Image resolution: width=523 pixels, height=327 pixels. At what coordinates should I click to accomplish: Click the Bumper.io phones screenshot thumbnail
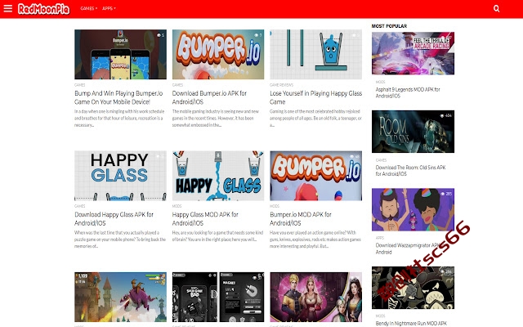point(120,55)
